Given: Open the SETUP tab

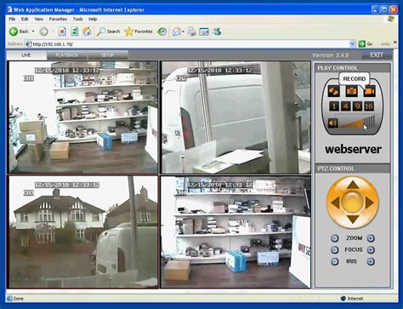Looking at the screenshot, I should tap(107, 55).
